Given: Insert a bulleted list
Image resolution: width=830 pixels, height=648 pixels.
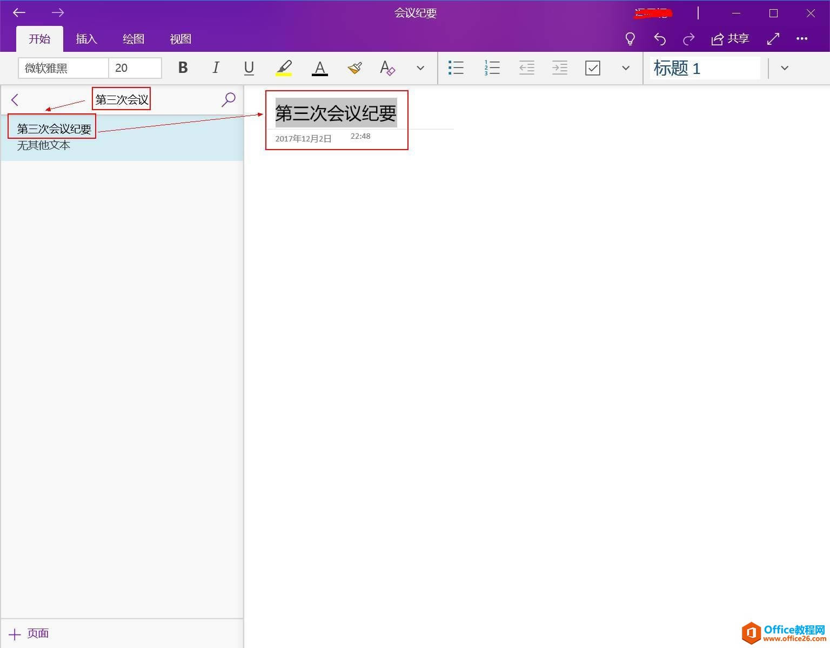Looking at the screenshot, I should click(x=456, y=68).
